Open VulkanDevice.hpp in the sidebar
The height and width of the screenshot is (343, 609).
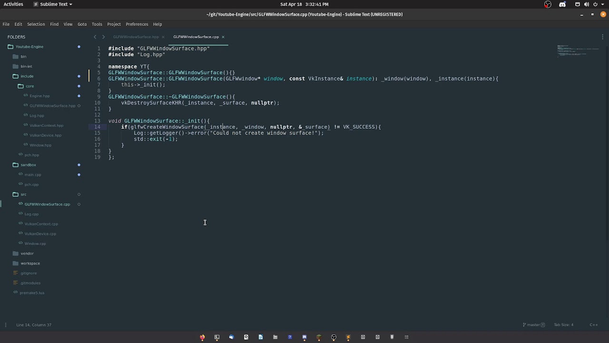click(45, 135)
